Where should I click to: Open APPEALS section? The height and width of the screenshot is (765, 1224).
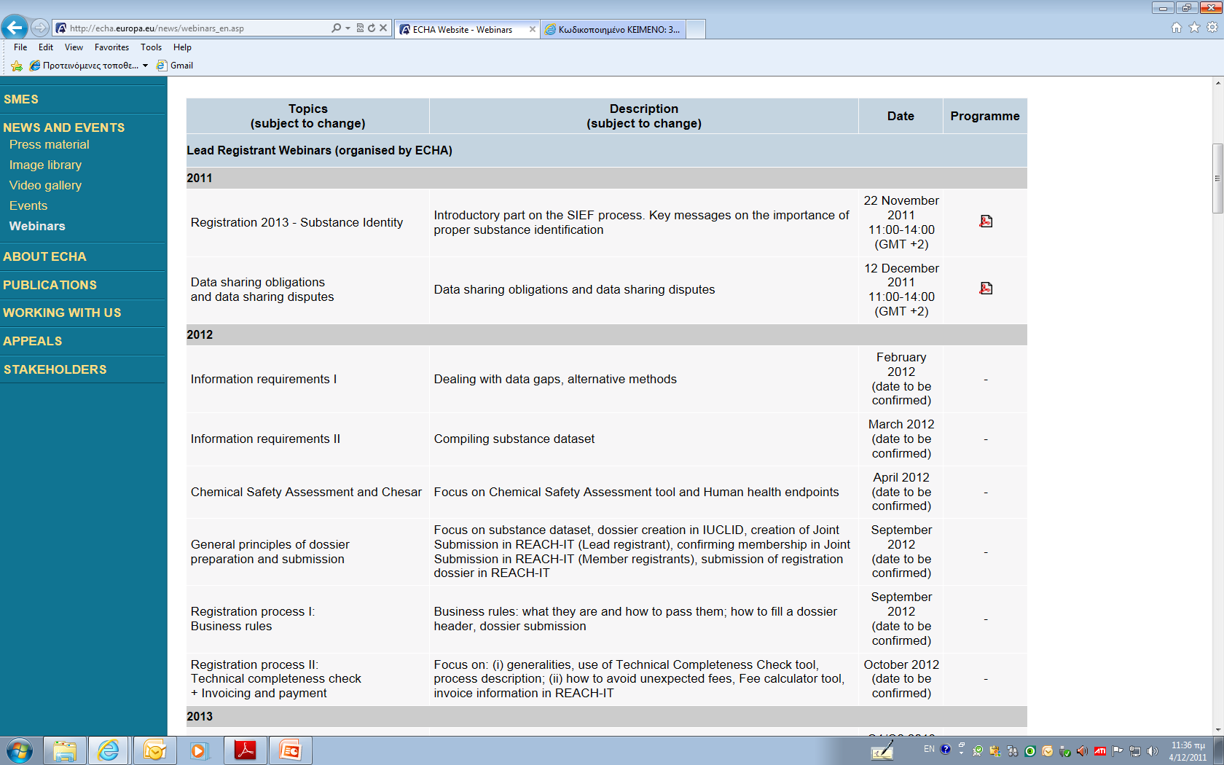(x=33, y=341)
